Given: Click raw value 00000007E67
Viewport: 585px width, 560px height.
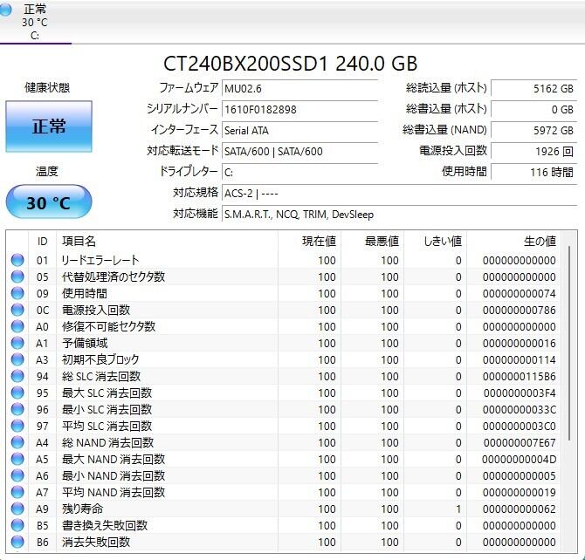Looking at the screenshot, I should (520, 443).
